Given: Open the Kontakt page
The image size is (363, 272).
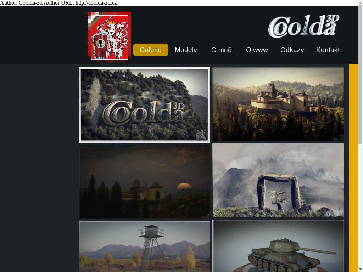Looking at the screenshot, I should click(328, 50).
